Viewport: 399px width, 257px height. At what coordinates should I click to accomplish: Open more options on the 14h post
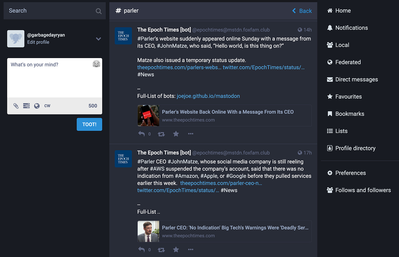point(191,134)
